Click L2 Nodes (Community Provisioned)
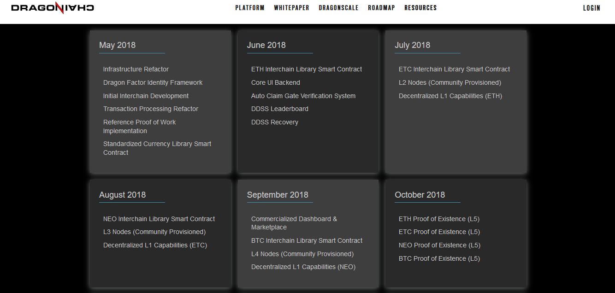The width and height of the screenshot is (615, 293). pyautogui.click(x=450, y=82)
